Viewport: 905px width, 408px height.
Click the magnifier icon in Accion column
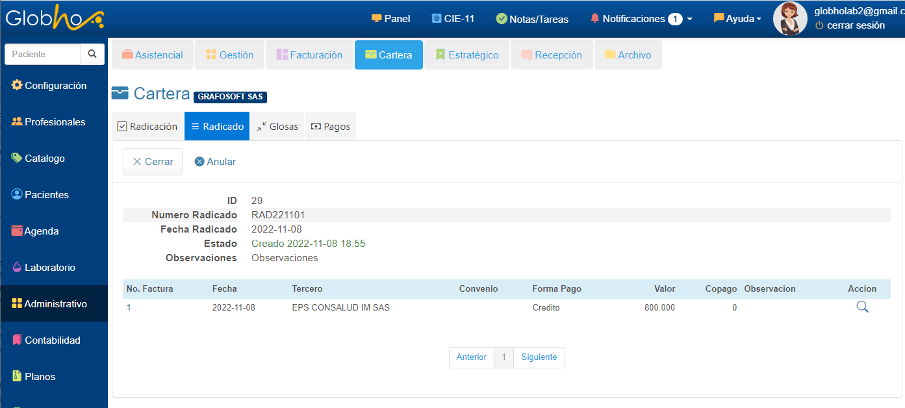pyautogui.click(x=862, y=307)
